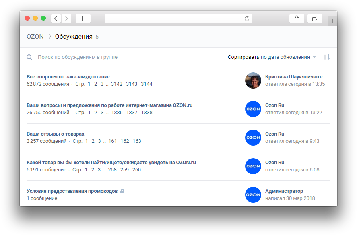Image resolution: width=357 pixels, height=235 pixels.
Task: Click OZON avatar in 26 750 сообщений row
Action: (253, 109)
